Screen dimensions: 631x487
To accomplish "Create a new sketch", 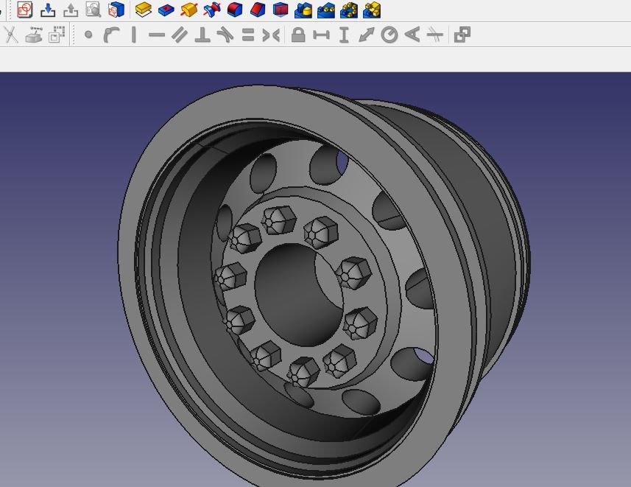I will (x=24, y=10).
